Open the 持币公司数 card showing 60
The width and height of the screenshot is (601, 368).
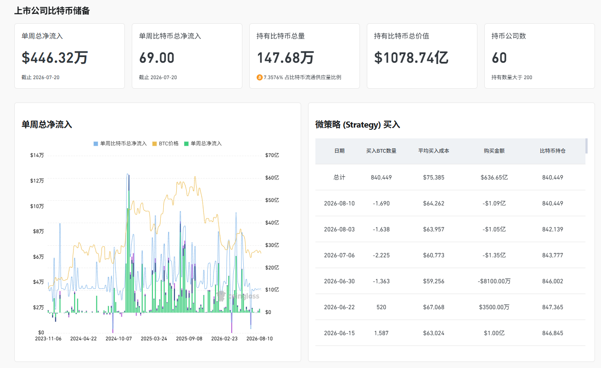[539, 56]
